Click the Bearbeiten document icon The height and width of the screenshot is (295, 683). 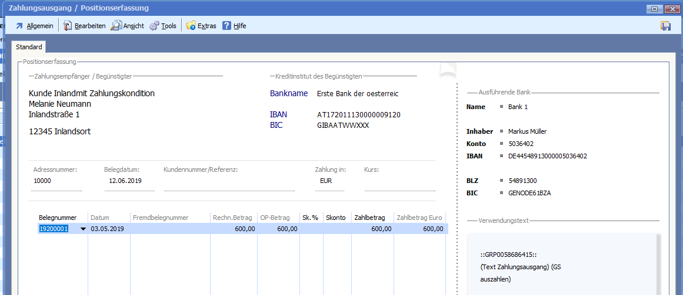pos(68,26)
